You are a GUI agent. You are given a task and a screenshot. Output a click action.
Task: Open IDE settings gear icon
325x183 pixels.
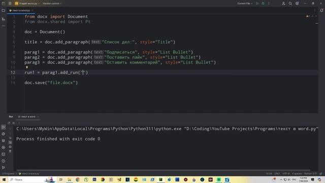[297, 4]
